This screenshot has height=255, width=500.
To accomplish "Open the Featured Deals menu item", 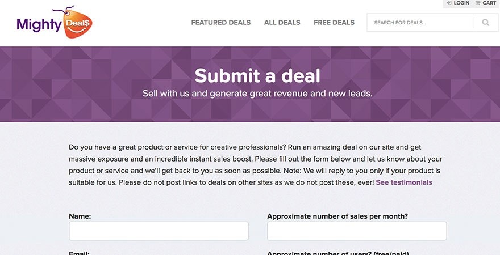I will click(220, 23).
